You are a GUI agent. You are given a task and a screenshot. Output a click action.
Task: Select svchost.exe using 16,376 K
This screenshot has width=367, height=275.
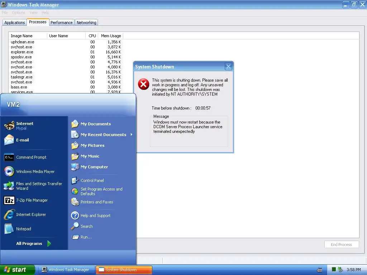click(66, 72)
